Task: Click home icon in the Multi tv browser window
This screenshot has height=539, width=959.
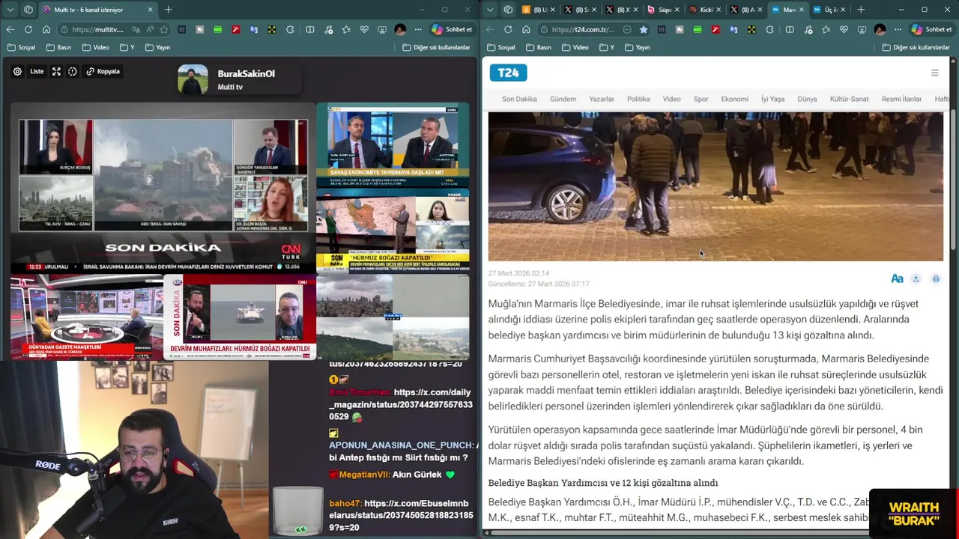Action: [x=46, y=29]
